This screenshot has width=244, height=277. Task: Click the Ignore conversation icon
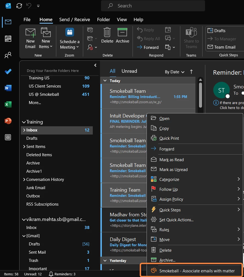point(90,30)
